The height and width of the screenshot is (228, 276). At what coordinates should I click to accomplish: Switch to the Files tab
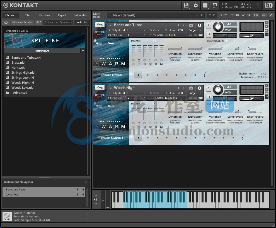27,15
